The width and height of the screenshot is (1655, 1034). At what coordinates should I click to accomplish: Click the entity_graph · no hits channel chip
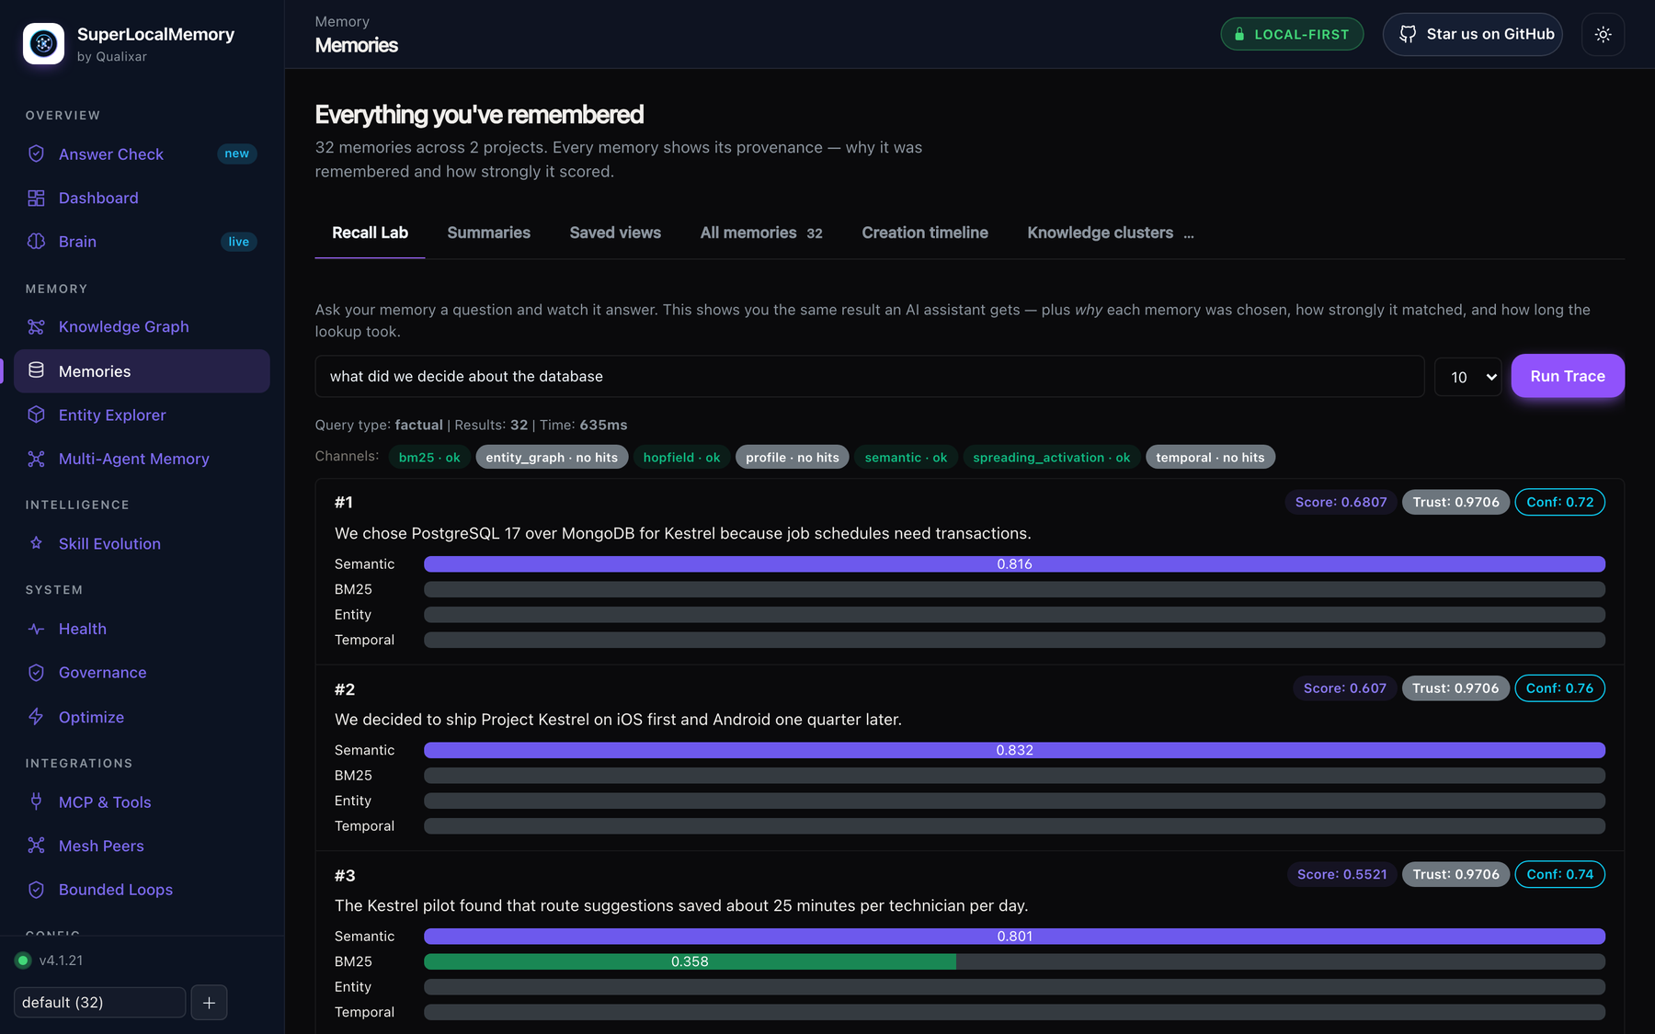click(x=552, y=457)
